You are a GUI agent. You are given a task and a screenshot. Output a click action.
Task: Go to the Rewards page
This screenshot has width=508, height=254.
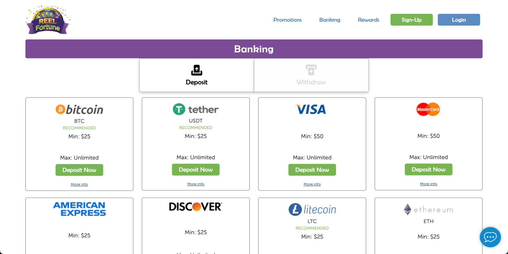[368, 20]
